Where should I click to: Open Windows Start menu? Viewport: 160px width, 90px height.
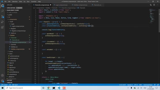tap(2, 88)
